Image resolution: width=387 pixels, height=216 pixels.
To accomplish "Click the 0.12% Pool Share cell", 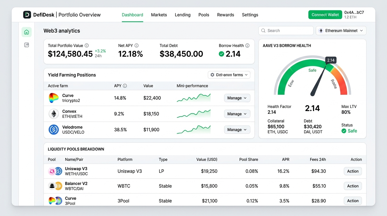I will tap(252, 201).
